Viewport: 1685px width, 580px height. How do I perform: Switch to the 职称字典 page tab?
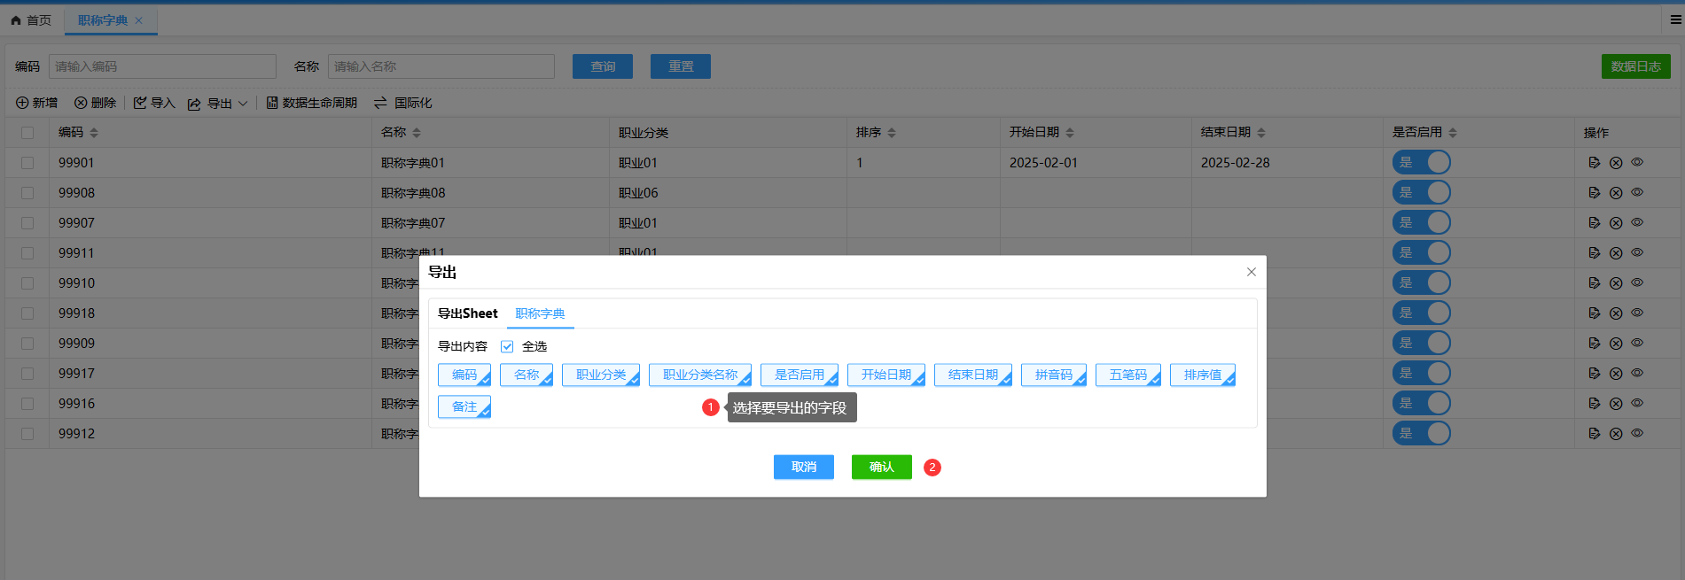pos(102,20)
